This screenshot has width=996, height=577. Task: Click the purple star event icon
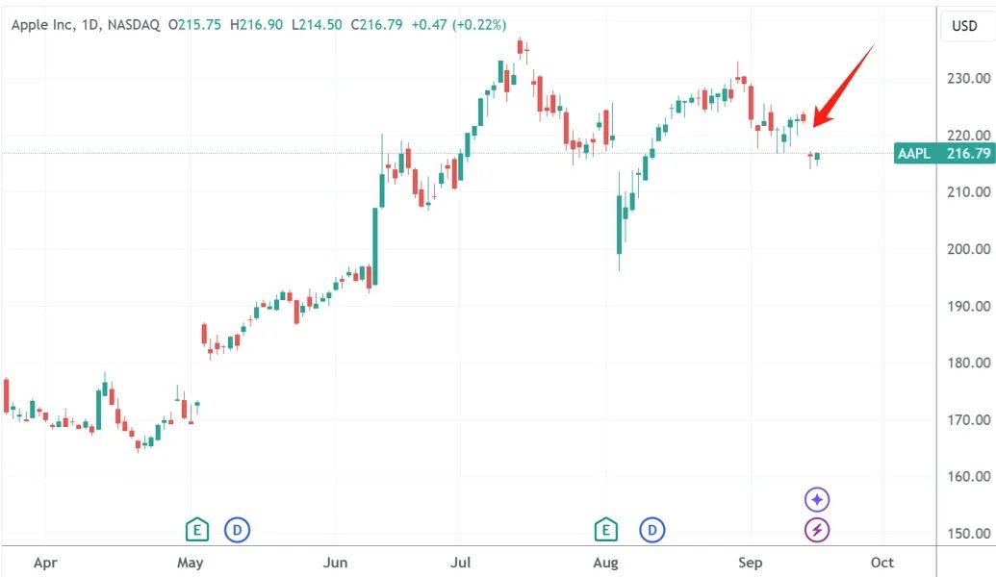click(817, 499)
